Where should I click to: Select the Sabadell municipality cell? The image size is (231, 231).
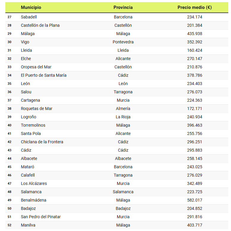tap(29, 17)
